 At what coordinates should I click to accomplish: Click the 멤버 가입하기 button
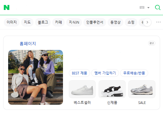(x=105, y=73)
